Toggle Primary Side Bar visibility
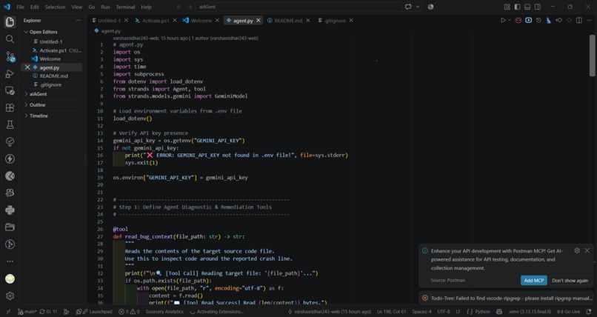This screenshot has width=597, height=317. coord(517,7)
